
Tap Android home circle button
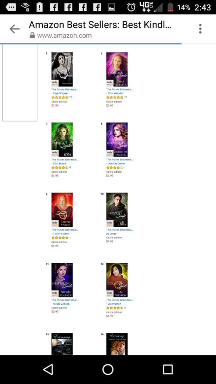click(108, 369)
